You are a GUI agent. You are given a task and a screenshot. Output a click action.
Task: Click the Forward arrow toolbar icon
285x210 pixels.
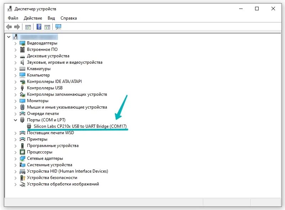pyautogui.click(x=17, y=27)
